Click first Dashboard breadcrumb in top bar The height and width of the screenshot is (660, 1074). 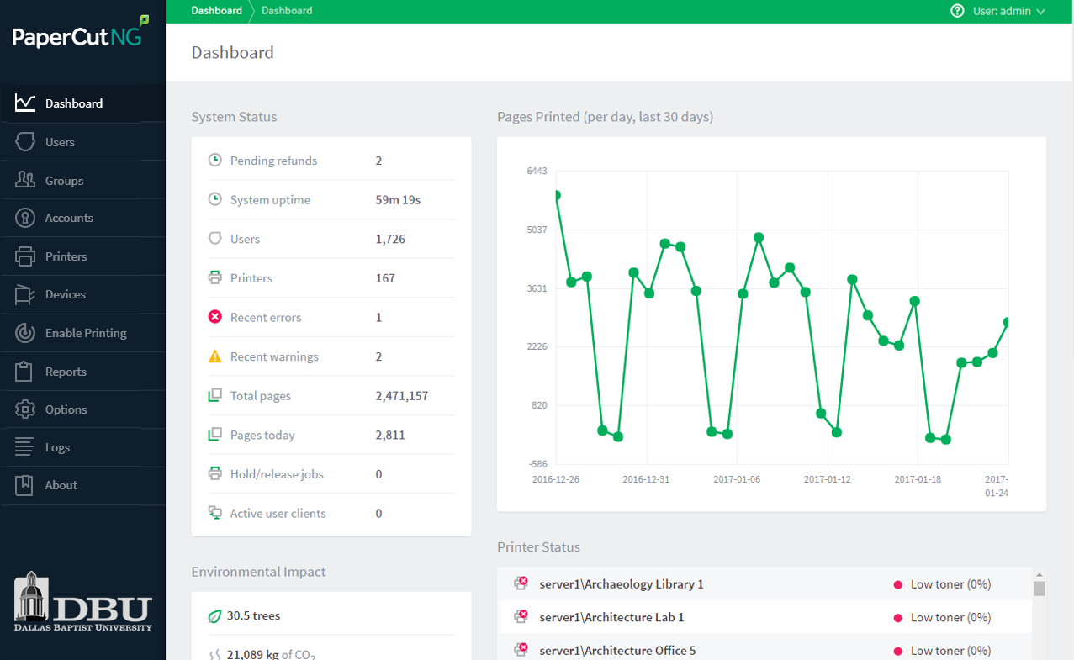pos(216,11)
